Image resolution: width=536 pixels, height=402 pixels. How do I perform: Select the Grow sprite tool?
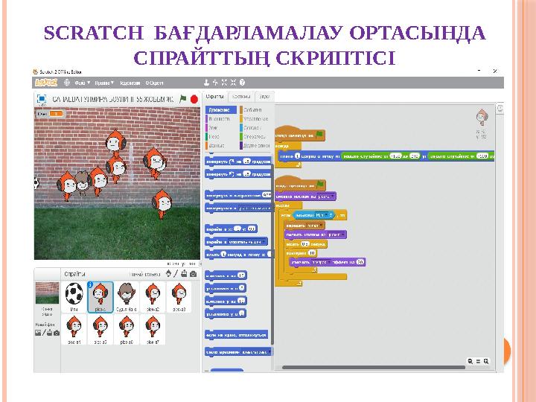(224, 83)
